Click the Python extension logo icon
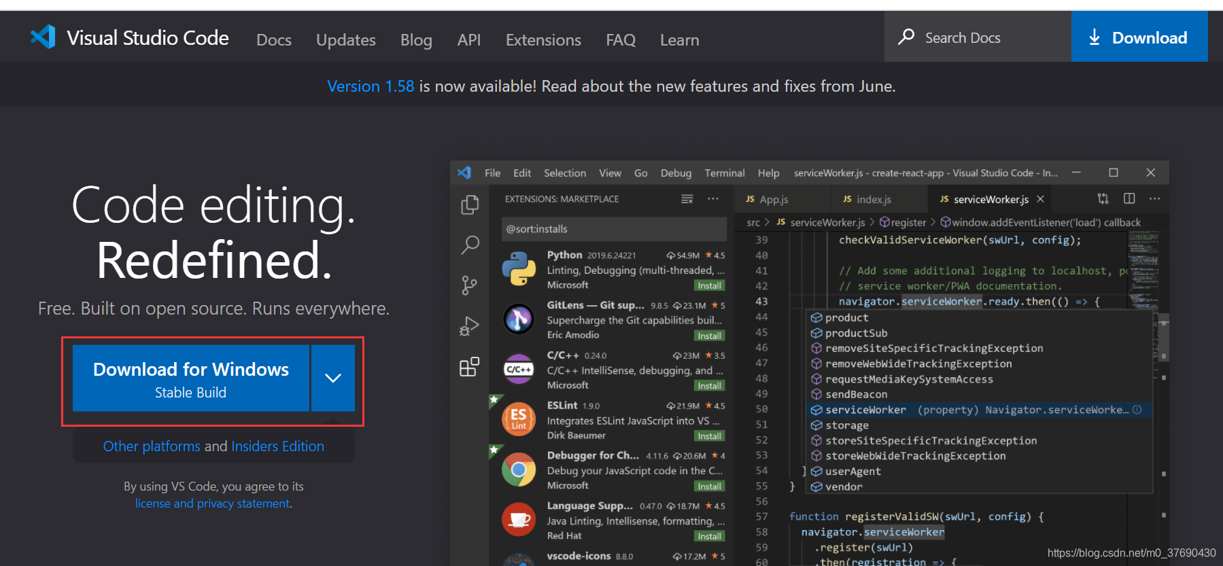This screenshot has width=1223, height=566. tap(519, 268)
